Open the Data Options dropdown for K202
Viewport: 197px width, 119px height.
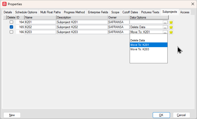(x=165, y=27)
